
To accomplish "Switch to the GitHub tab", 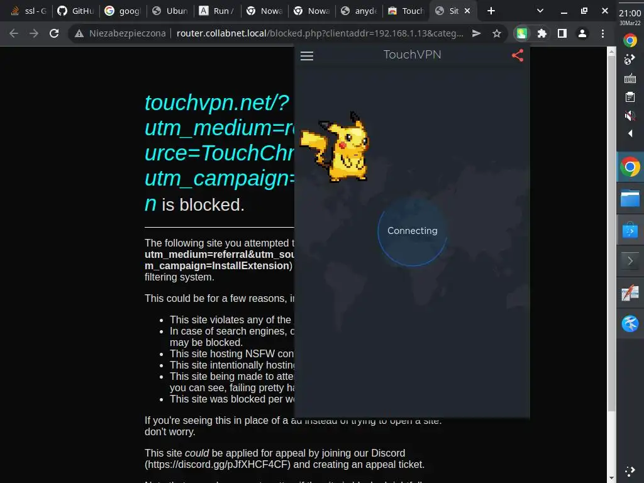I will pyautogui.click(x=75, y=11).
